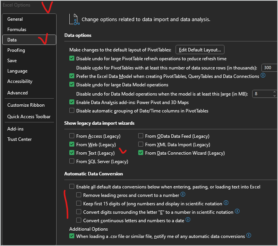This screenshot has height=246, width=278.
Task: Open Quick Access Toolbar settings
Action: click(29, 116)
